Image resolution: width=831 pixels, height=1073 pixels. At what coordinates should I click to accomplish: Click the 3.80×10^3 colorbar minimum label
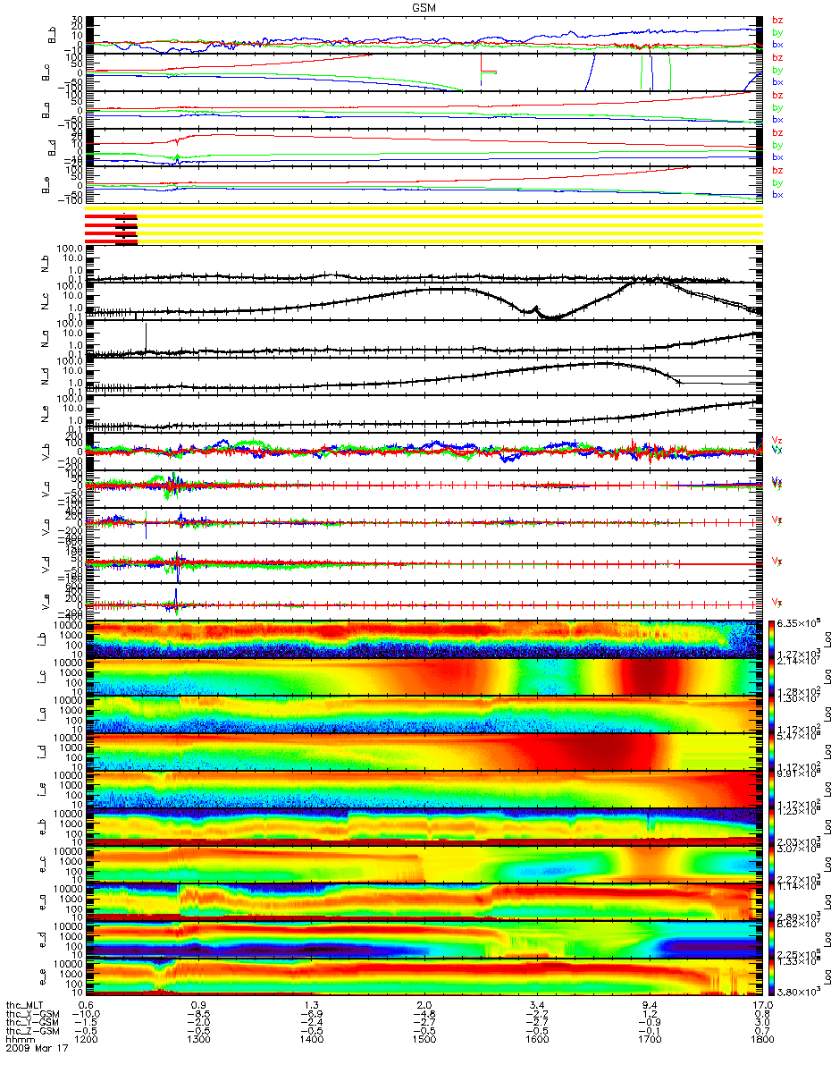[x=800, y=992]
